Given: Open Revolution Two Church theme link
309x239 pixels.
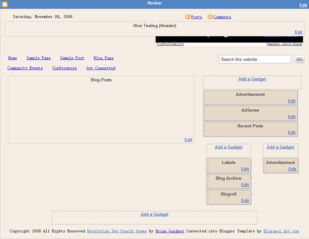Looking at the screenshot, I should [x=117, y=231].
